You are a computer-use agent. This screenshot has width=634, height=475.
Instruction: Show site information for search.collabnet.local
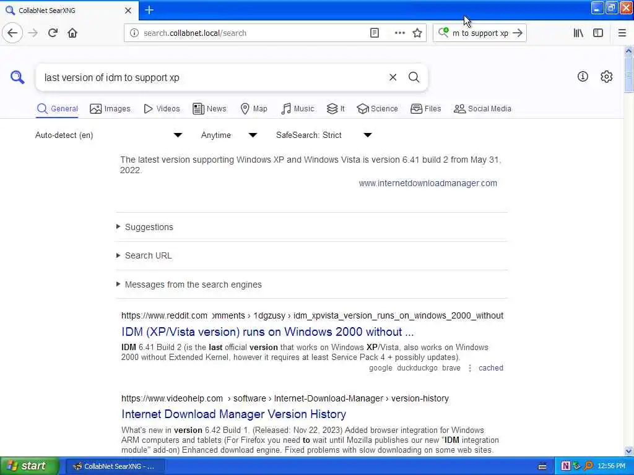pos(134,33)
